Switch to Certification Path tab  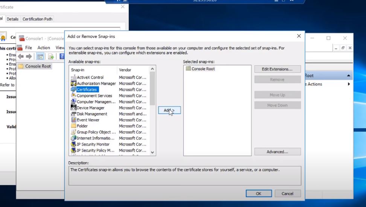(37, 19)
